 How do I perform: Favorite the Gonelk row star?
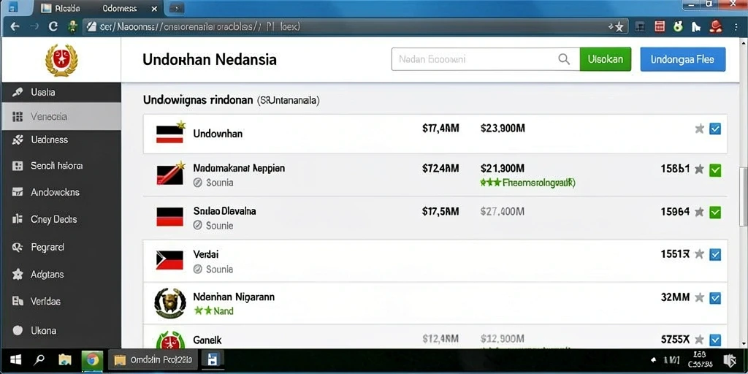(699, 340)
